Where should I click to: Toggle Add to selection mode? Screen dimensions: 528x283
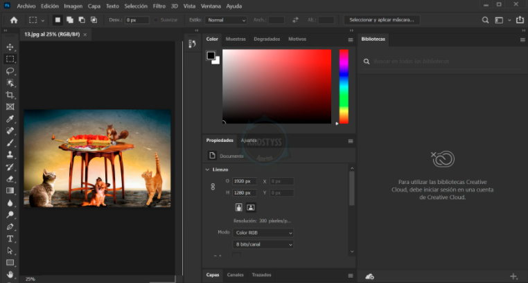pos(70,20)
